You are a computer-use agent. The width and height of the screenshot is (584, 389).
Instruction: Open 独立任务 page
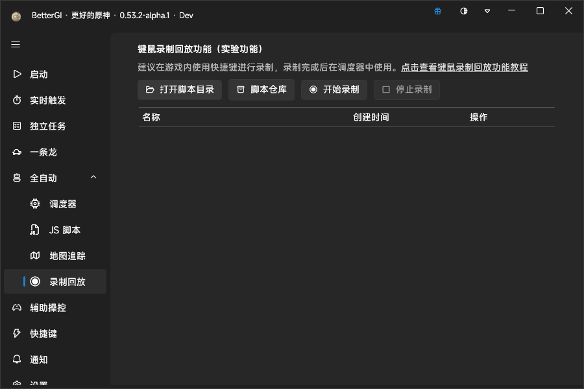pyautogui.click(x=55, y=126)
